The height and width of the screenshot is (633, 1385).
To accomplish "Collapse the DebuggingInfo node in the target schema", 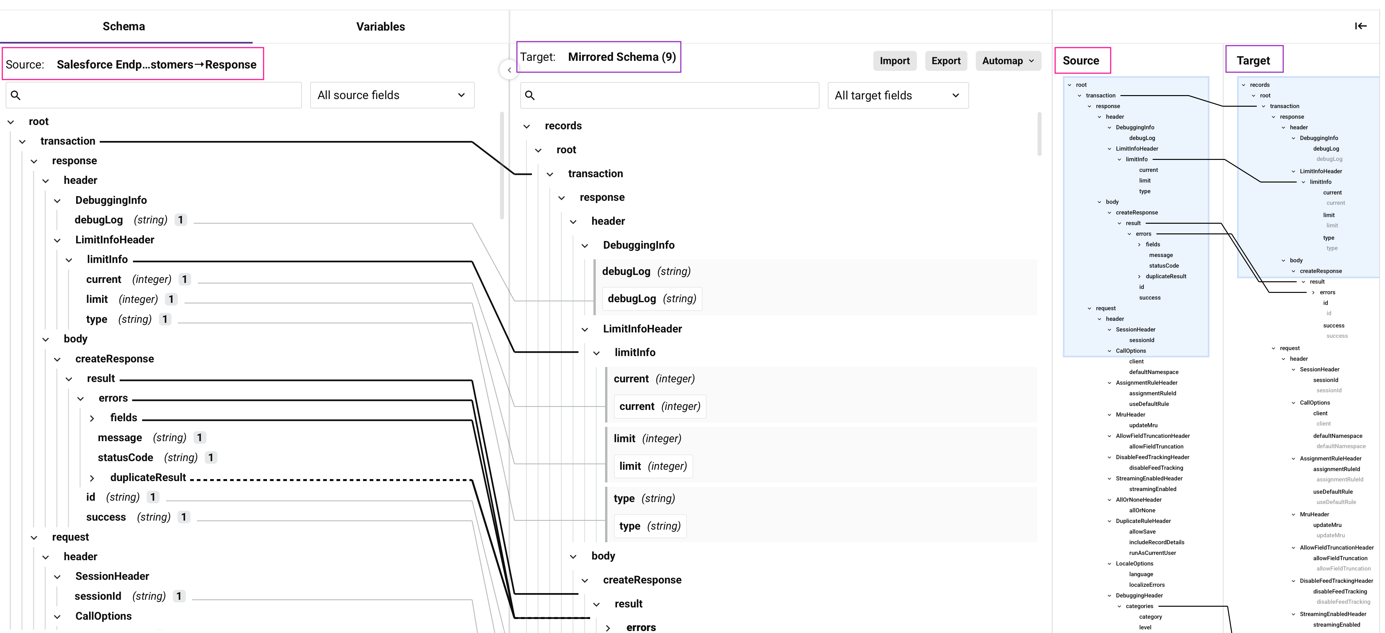I will [x=584, y=245].
